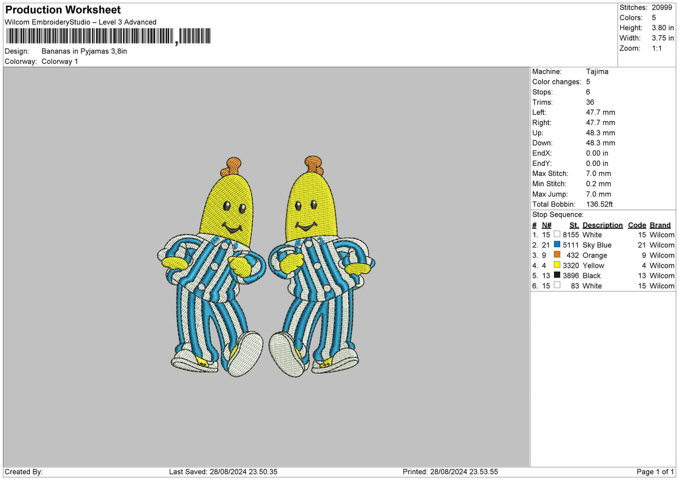Click the Up value 48.3 mm

coord(600,132)
